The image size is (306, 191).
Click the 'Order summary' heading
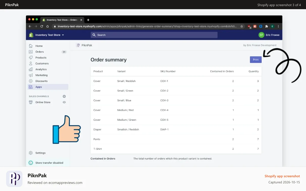point(109,60)
